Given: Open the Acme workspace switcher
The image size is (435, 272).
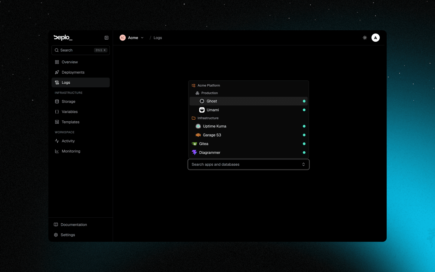Looking at the screenshot, I should [x=132, y=38].
